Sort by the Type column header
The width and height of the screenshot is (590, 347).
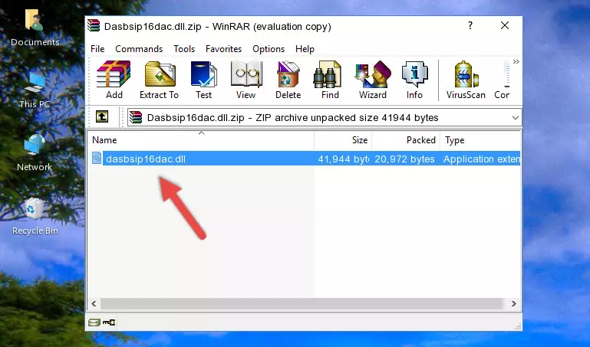point(480,140)
